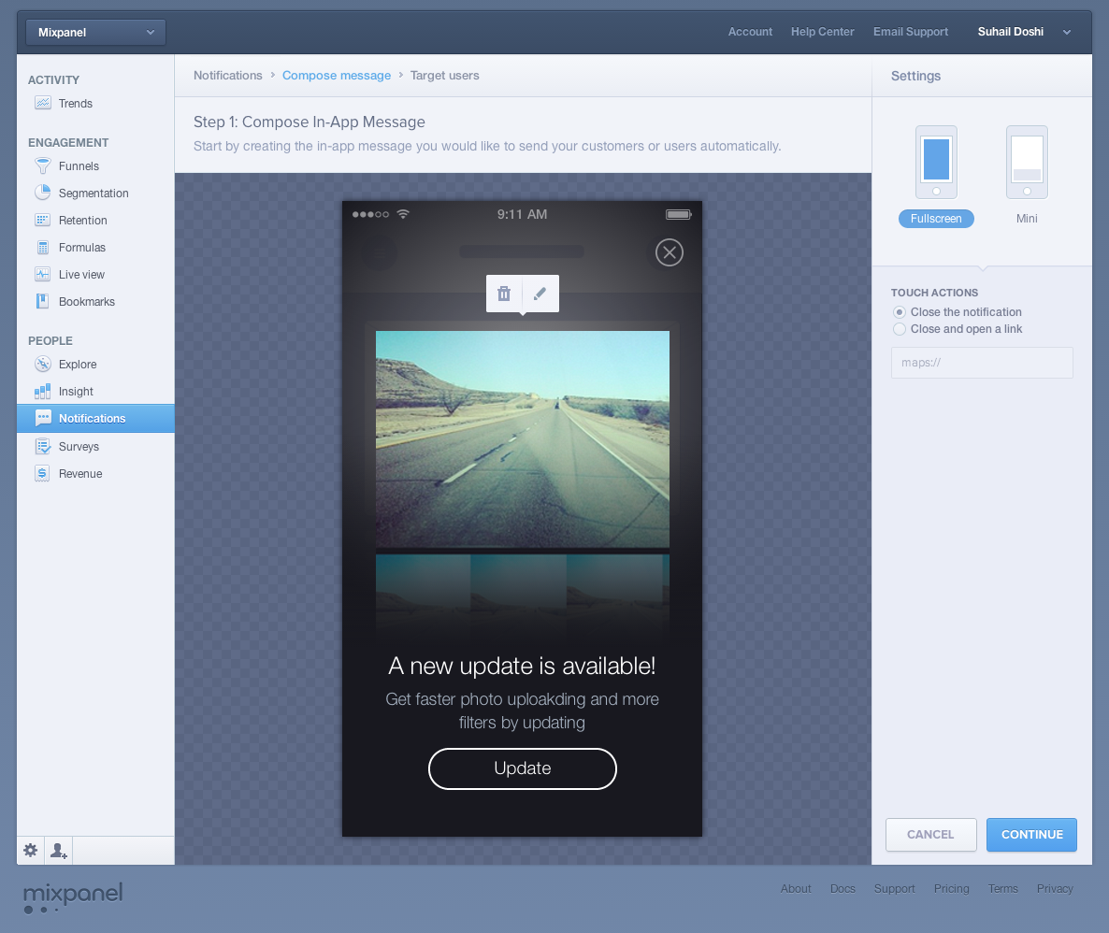Click the Email Support header link
The height and width of the screenshot is (933, 1109).
(911, 32)
